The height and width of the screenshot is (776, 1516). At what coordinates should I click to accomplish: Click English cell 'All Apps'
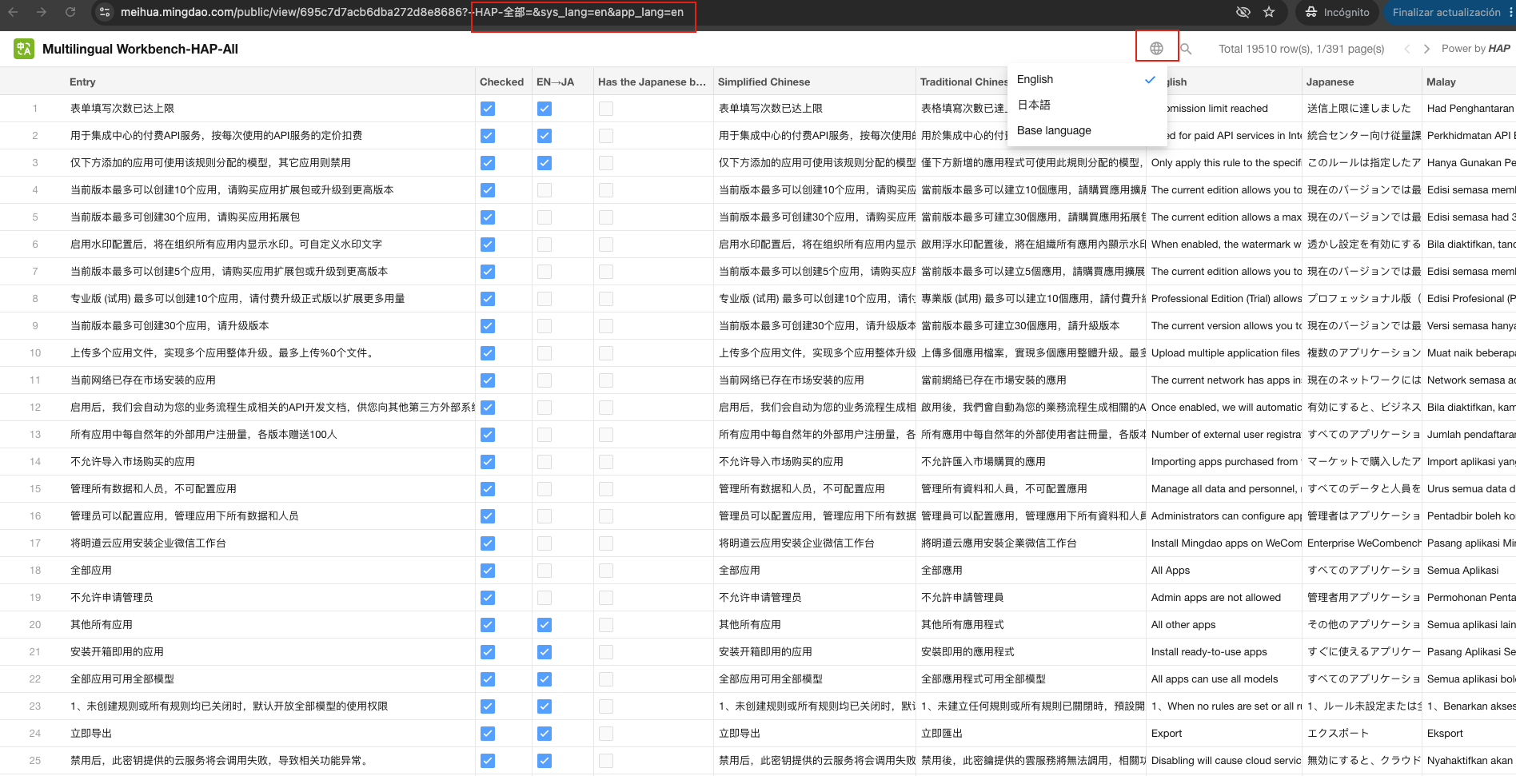[1171, 571]
